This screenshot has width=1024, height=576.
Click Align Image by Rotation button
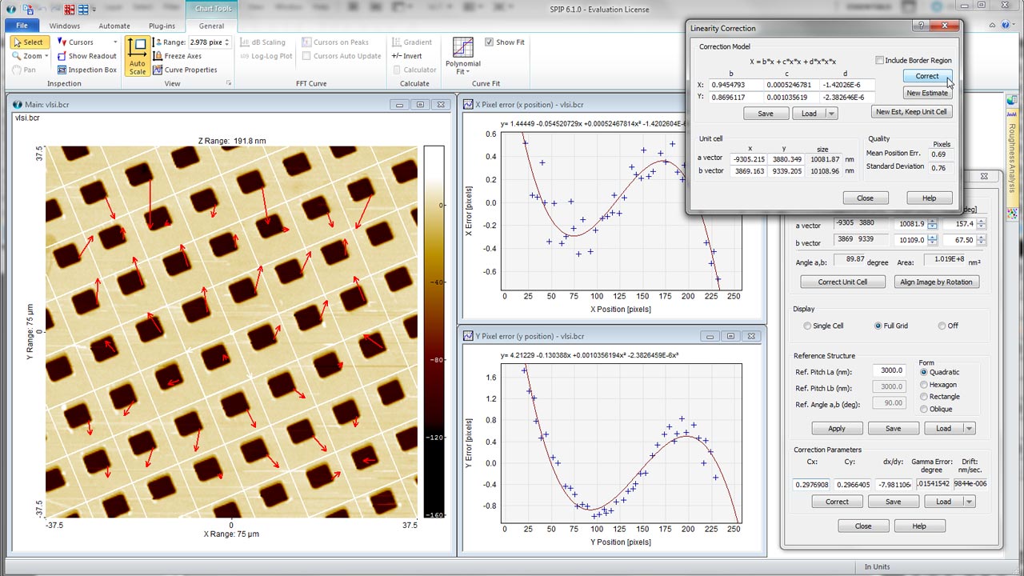936,282
